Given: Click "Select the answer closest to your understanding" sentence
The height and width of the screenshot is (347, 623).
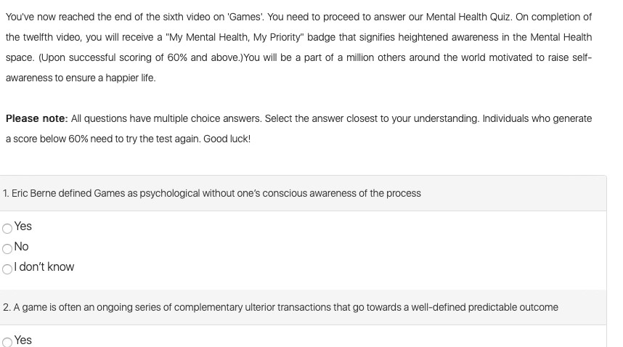Looking at the screenshot, I should click(x=372, y=119).
